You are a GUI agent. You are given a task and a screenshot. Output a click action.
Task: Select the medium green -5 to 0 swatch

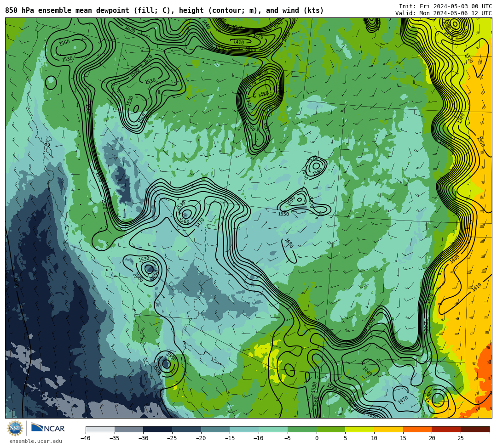point(302,429)
